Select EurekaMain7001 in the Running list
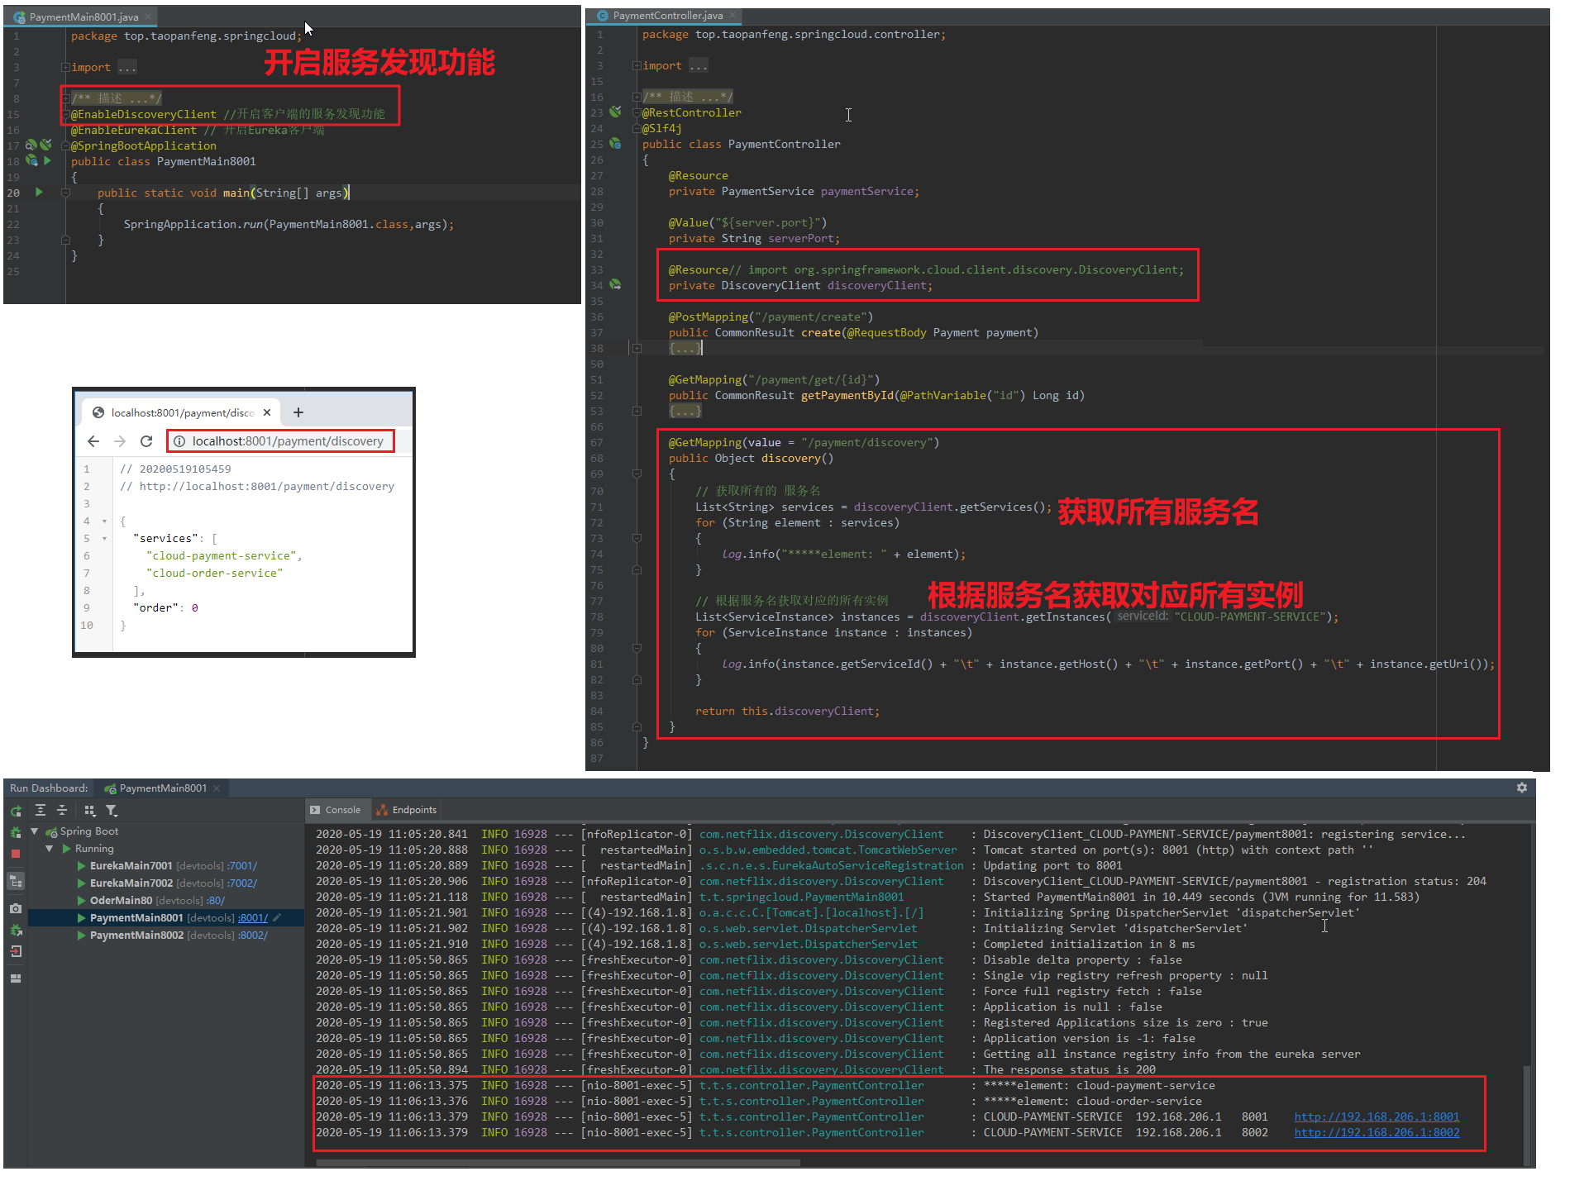The height and width of the screenshot is (1195, 1589). (x=131, y=866)
